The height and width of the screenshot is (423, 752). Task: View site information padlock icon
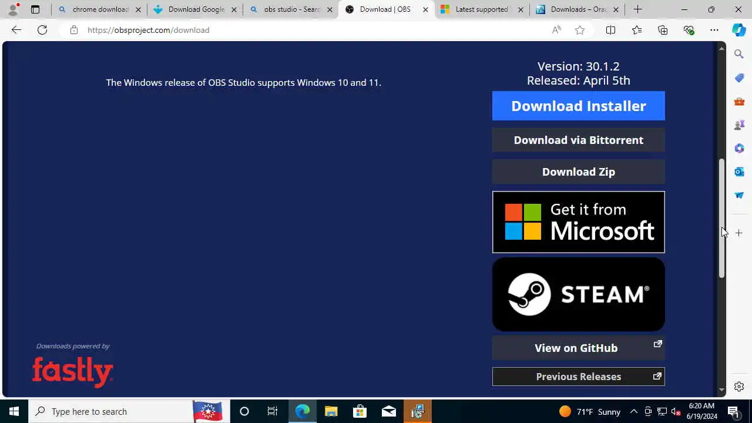pos(73,30)
